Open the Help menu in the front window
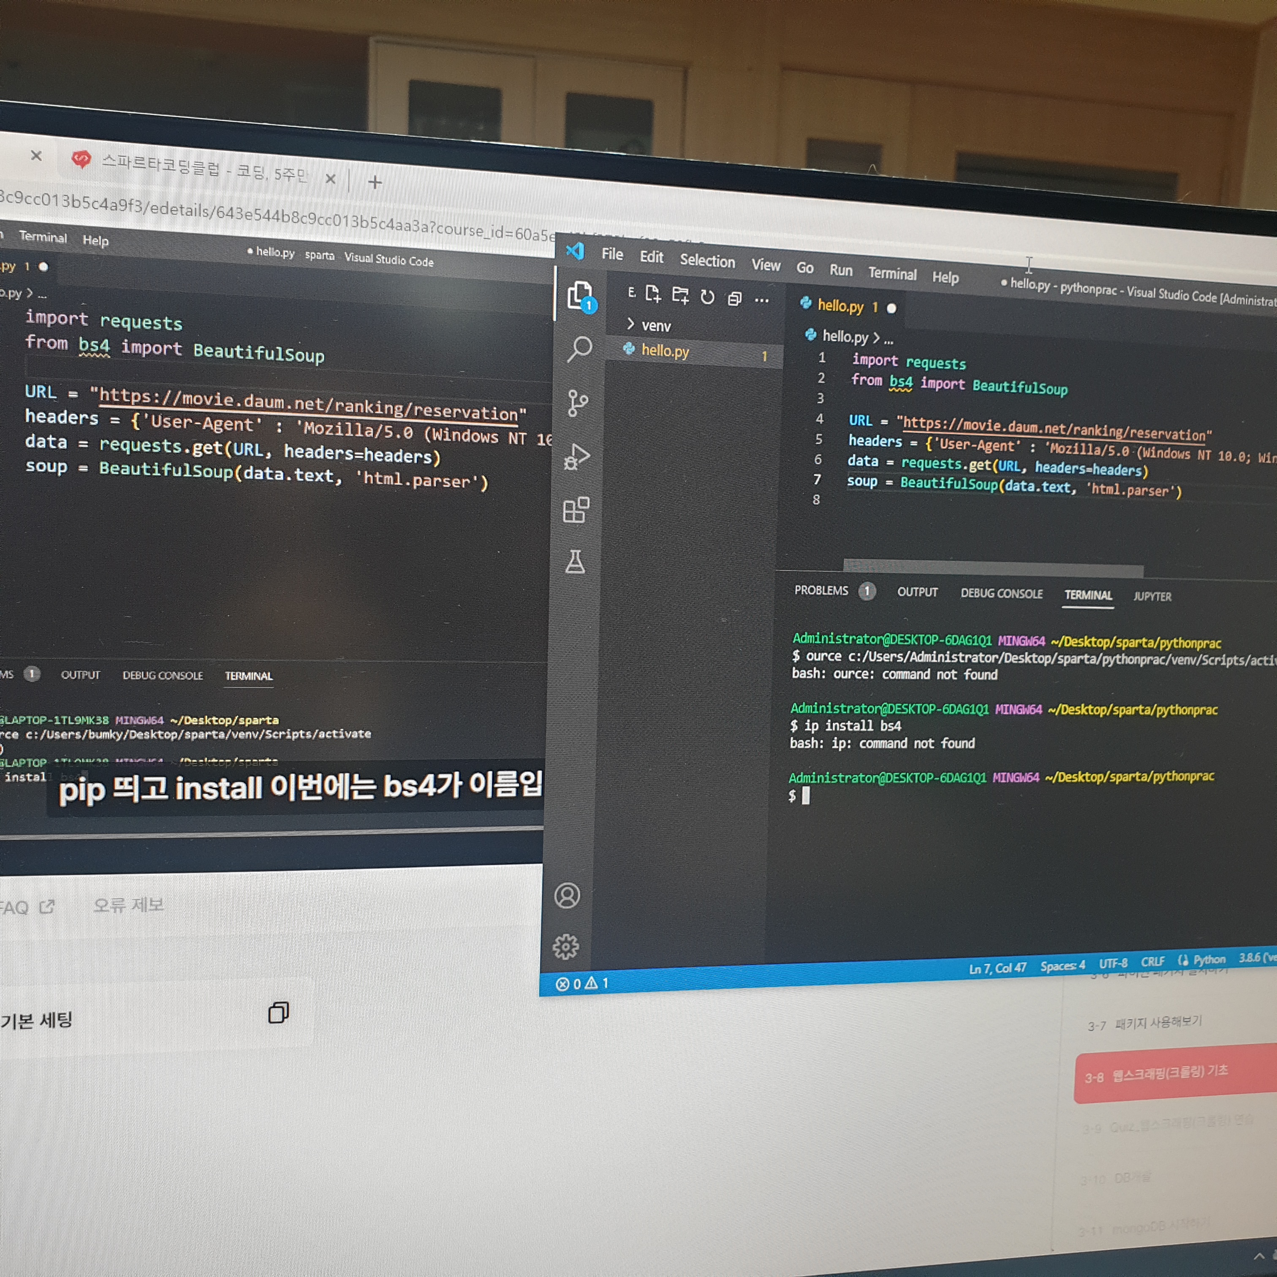This screenshot has height=1277, width=1277. [945, 277]
